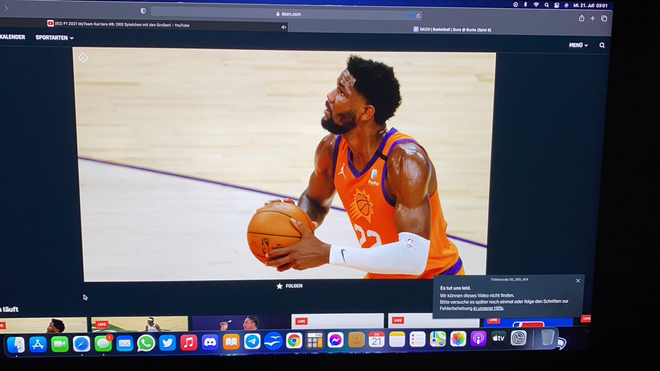Open the Apple TV app
Viewport: 660px width, 371px height.
click(x=498, y=338)
